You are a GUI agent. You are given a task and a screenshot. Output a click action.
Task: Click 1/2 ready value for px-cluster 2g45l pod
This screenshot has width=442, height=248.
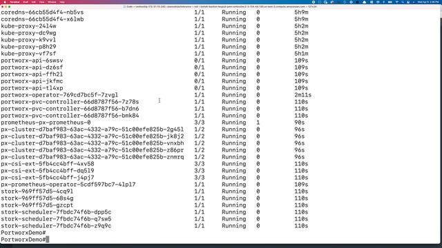coord(200,130)
